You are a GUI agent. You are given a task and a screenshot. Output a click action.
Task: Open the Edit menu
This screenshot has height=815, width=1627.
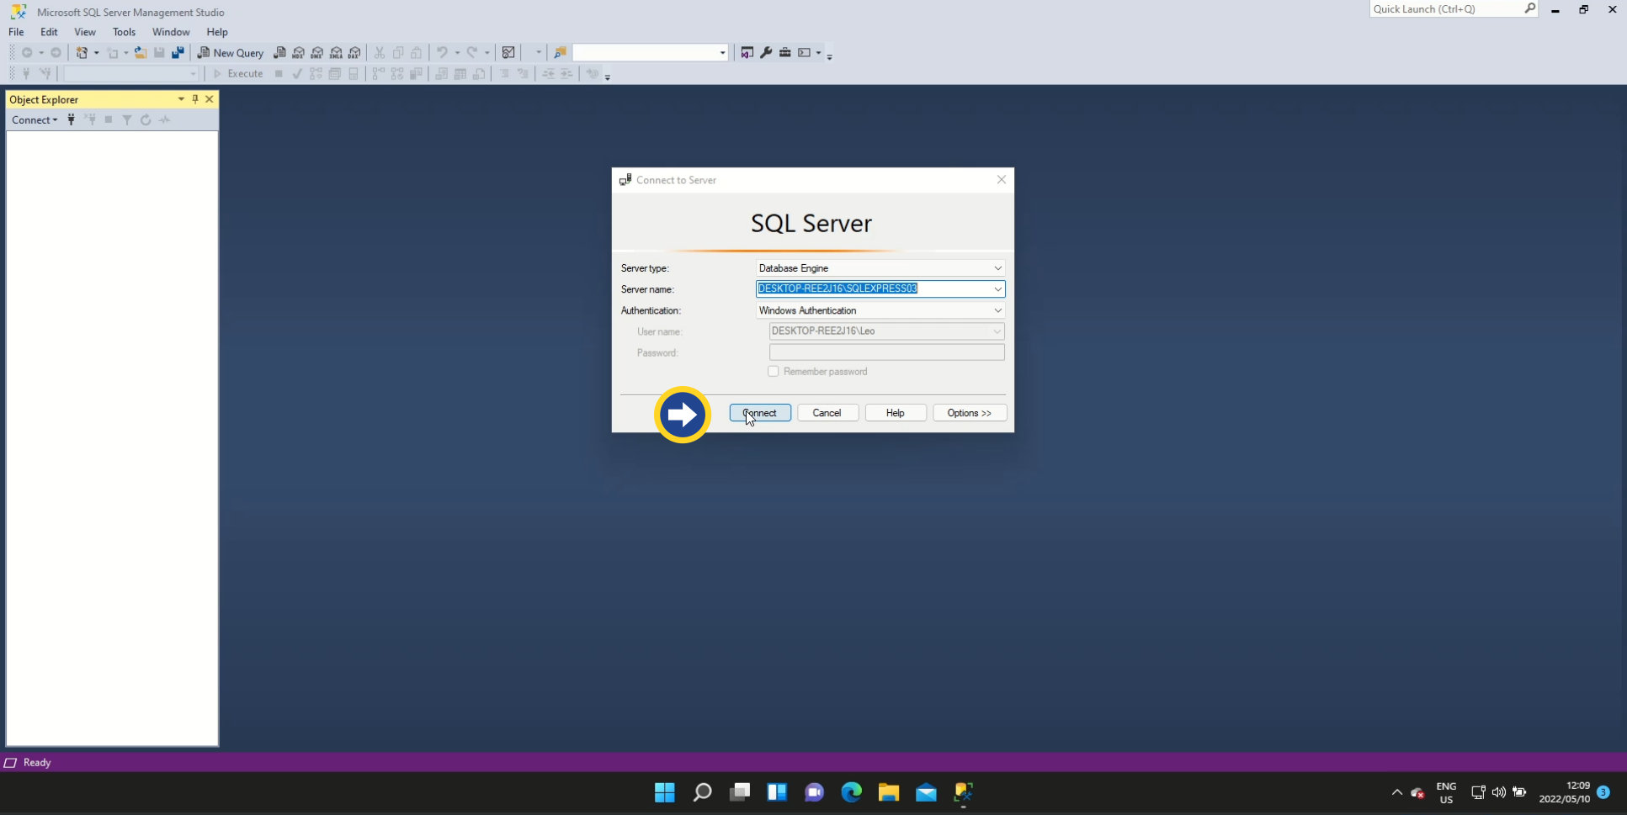point(49,32)
